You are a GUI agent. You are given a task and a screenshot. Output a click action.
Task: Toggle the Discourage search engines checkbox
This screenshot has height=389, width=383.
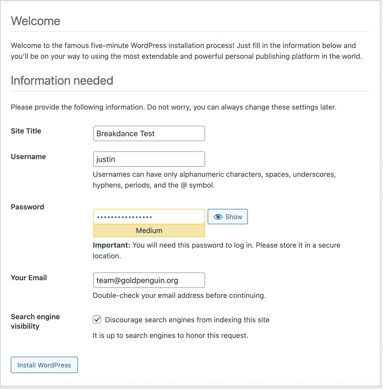97,320
